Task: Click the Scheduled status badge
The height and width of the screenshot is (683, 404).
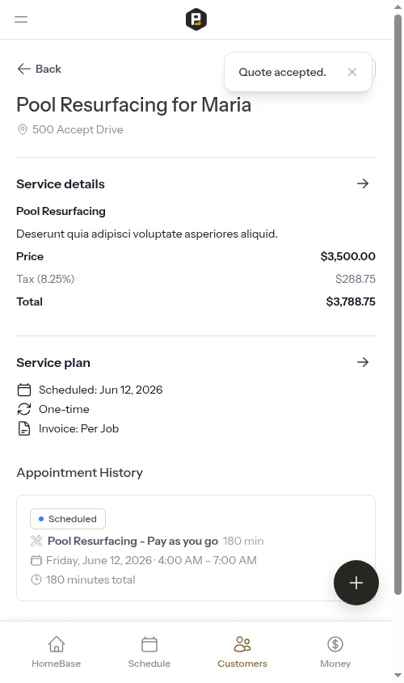Action: [68, 519]
